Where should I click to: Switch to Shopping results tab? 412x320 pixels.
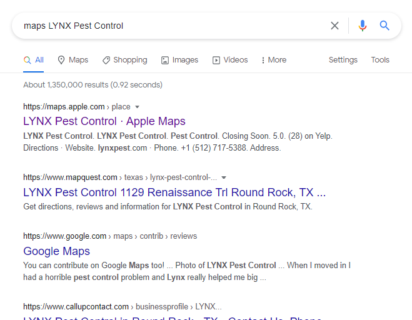coord(125,60)
